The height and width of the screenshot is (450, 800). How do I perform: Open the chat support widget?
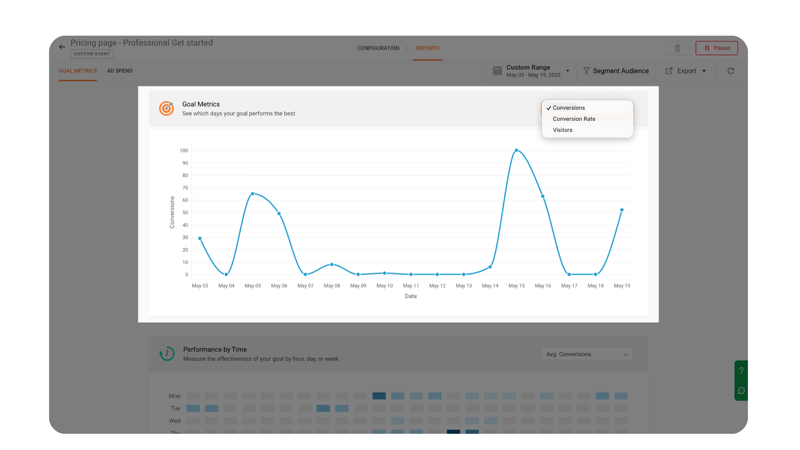click(741, 390)
